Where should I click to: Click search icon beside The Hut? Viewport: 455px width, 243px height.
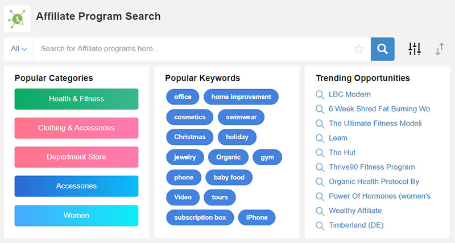click(320, 153)
